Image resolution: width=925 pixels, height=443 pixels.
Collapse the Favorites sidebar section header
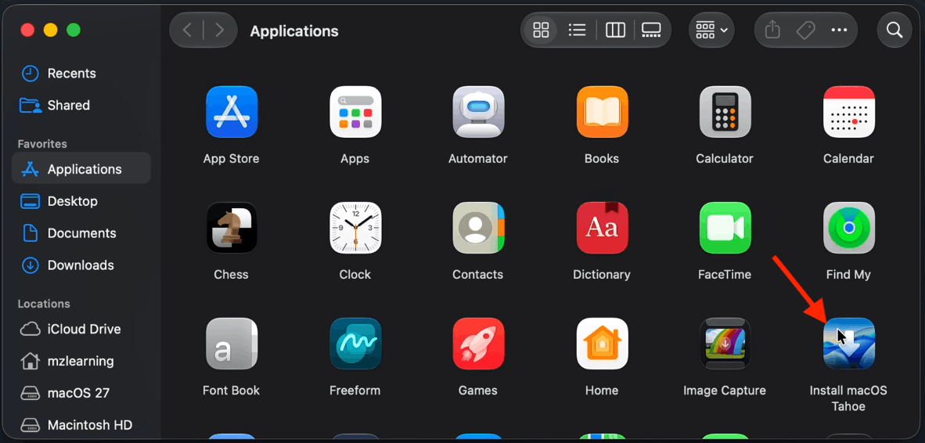click(42, 144)
